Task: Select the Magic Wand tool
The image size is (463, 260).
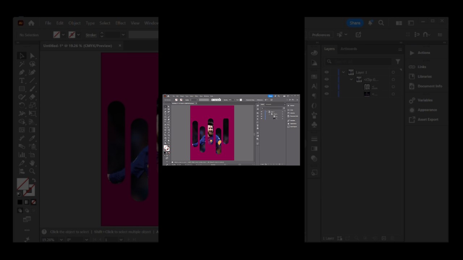Action: 22,64
